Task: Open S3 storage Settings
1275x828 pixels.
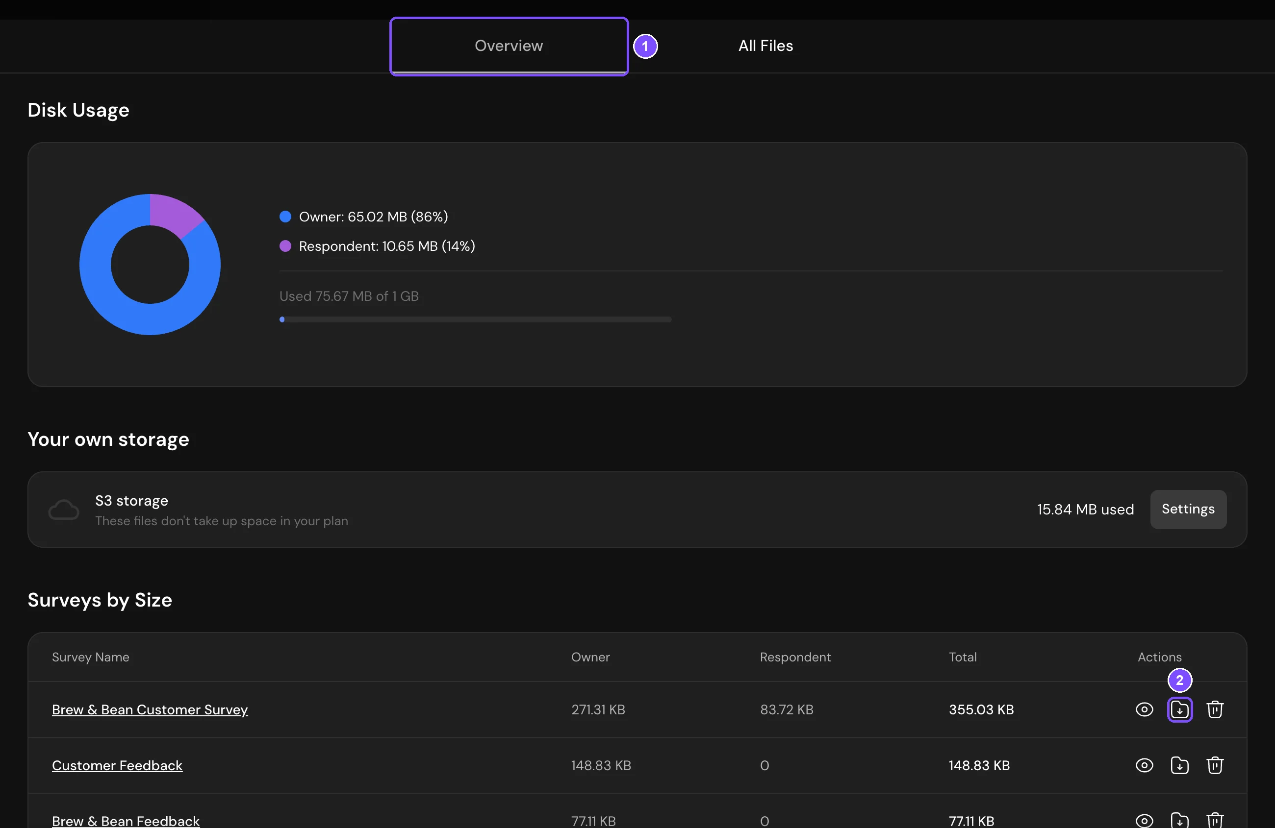Action: (1188, 509)
